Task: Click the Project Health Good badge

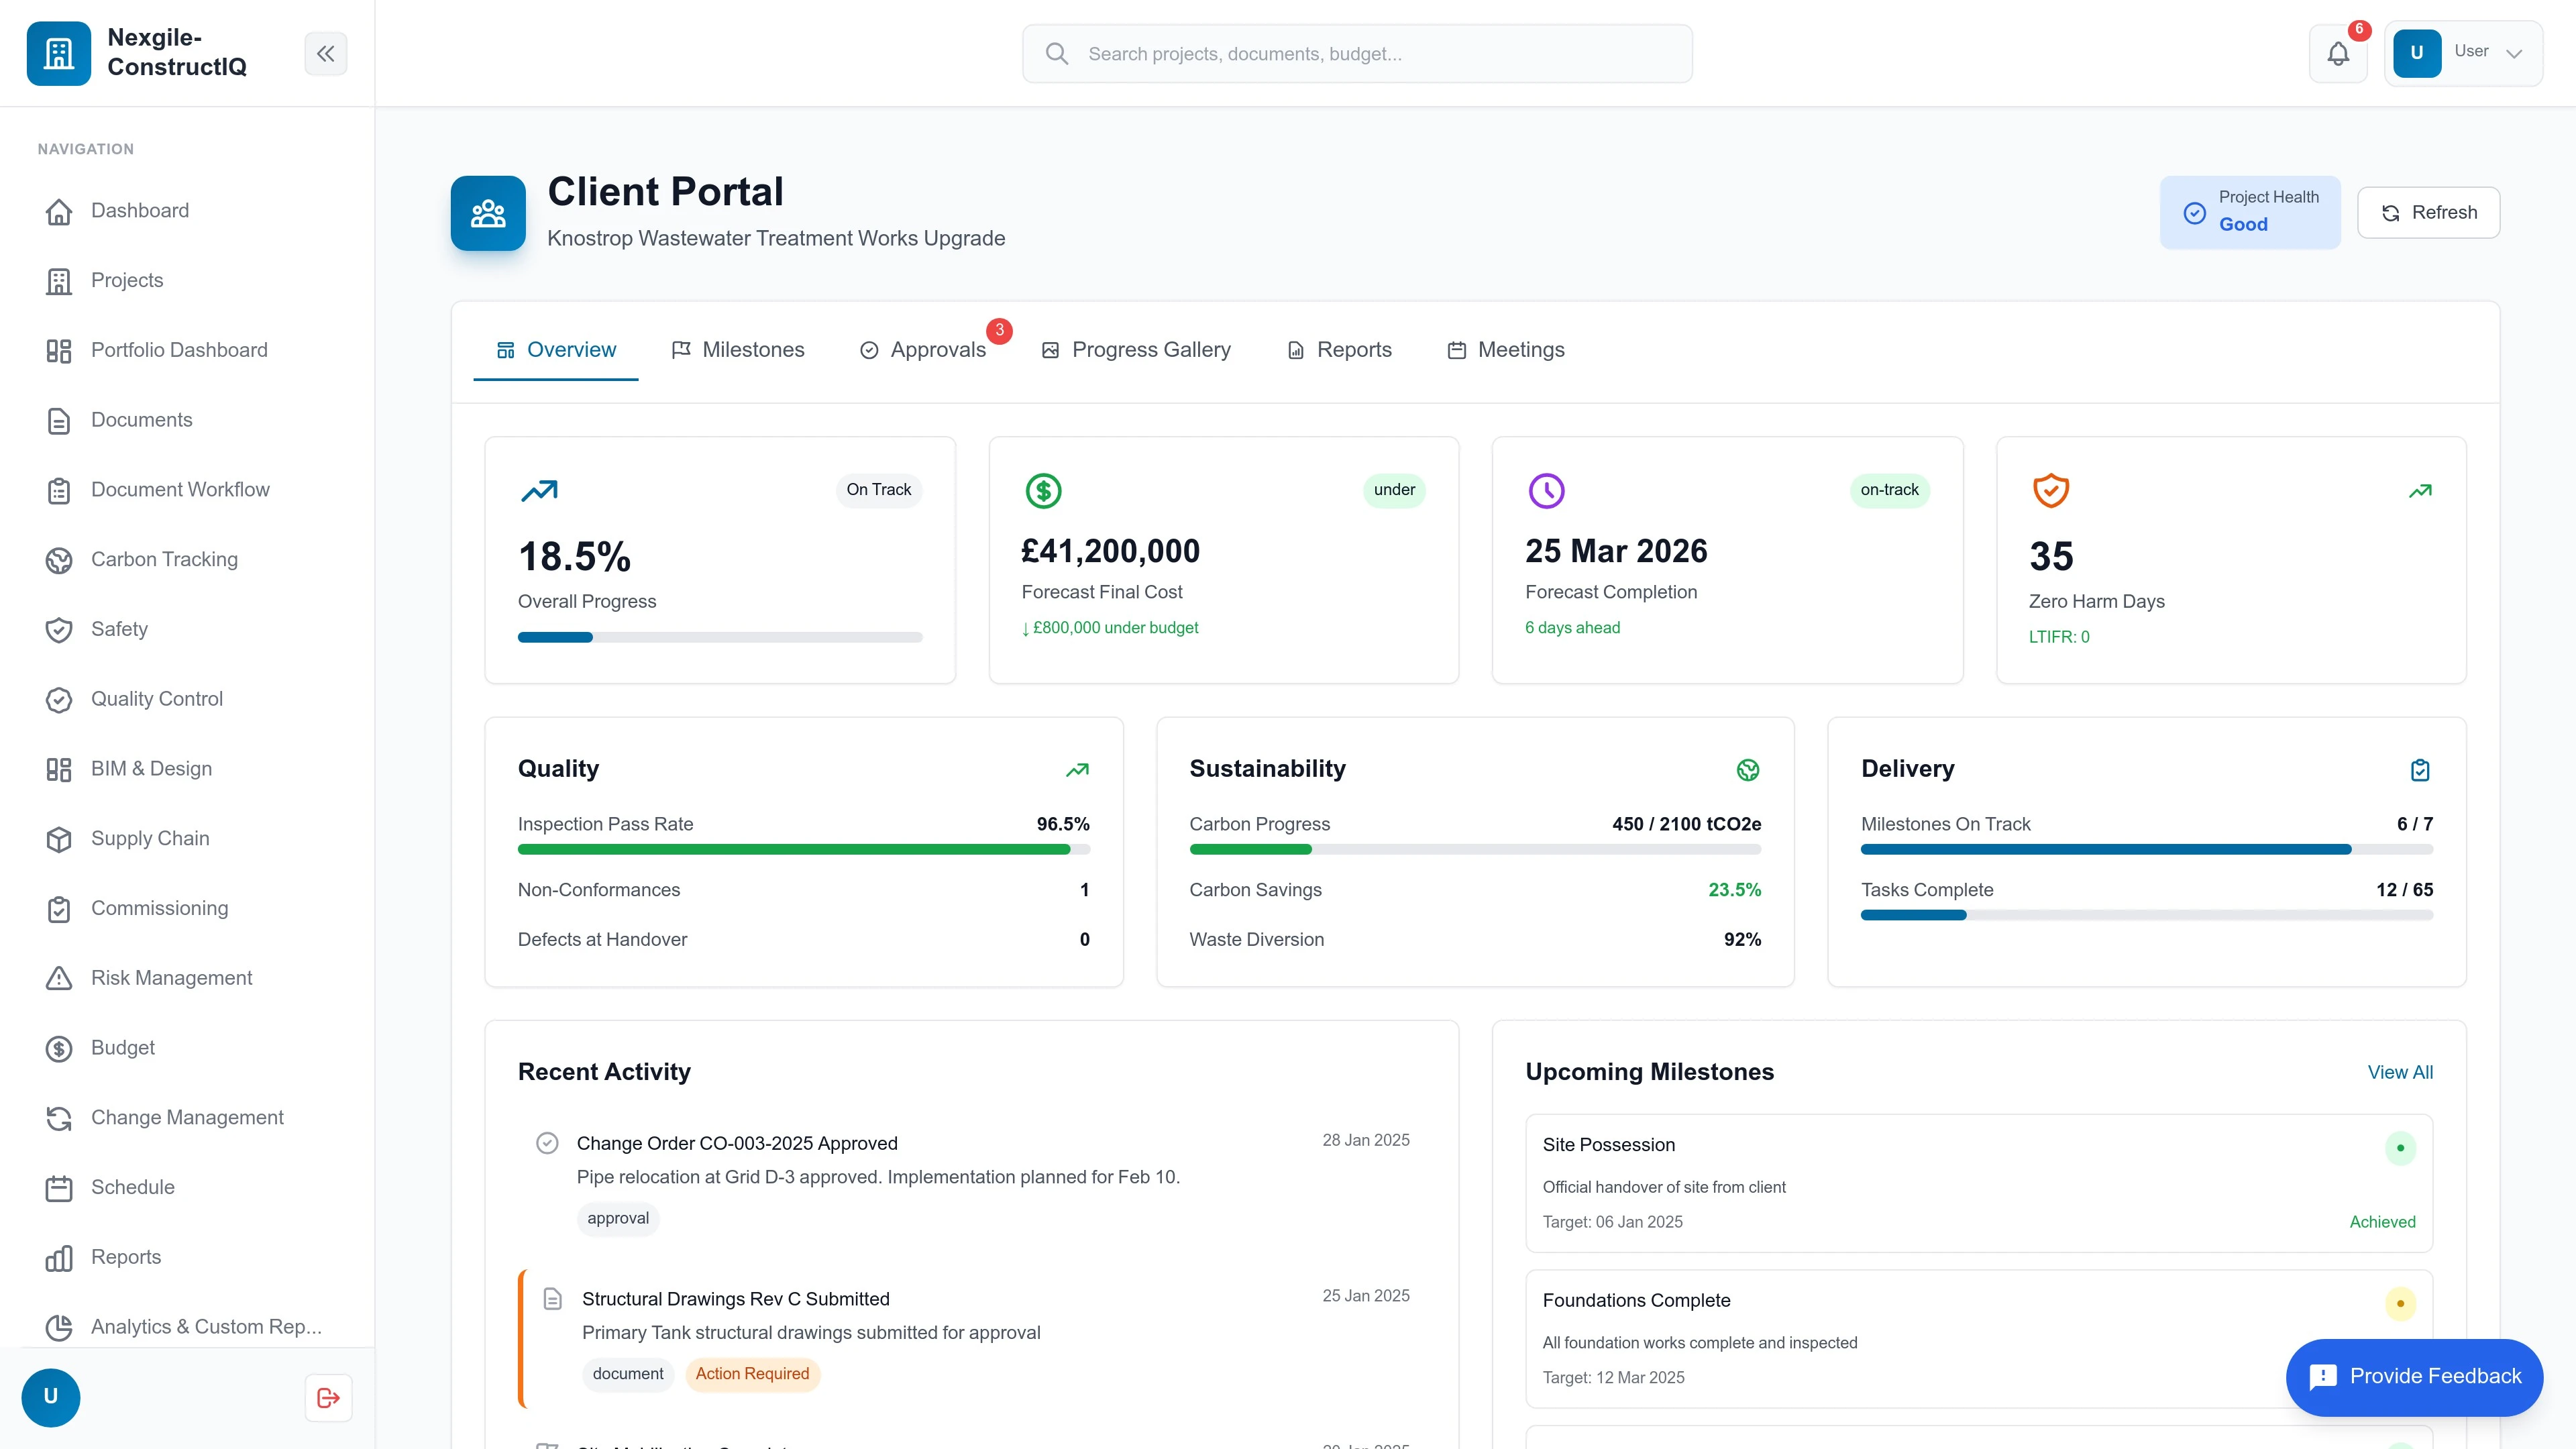Action: (x=2250, y=212)
